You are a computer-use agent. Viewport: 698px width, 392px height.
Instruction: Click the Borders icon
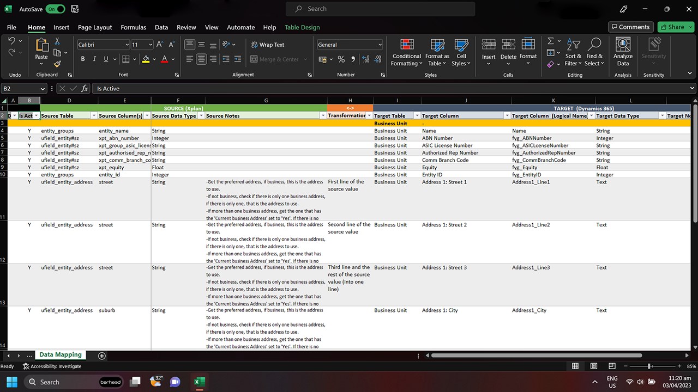[126, 59]
